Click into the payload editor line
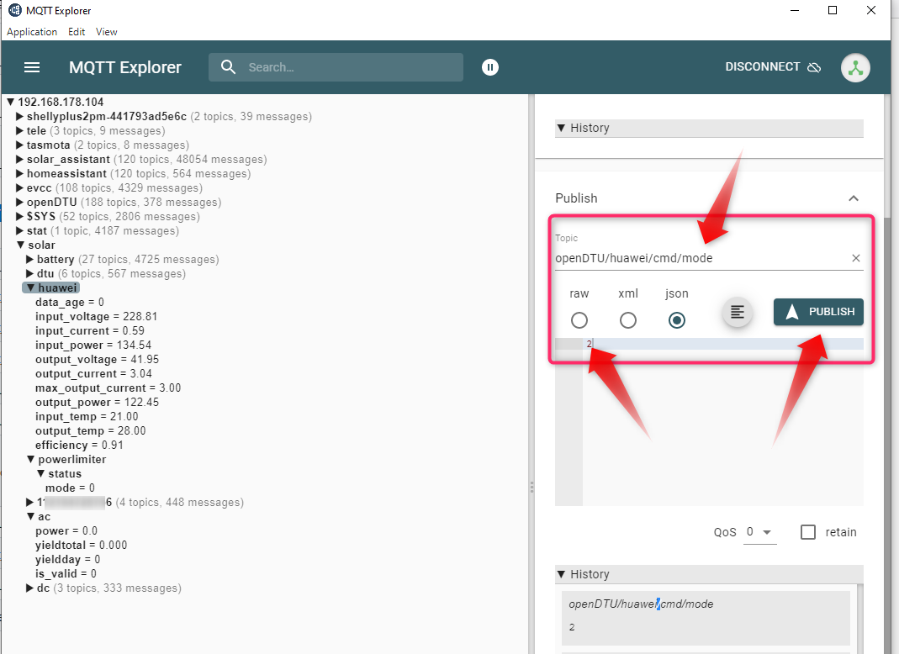This screenshot has width=899, height=654. pyautogui.click(x=722, y=344)
